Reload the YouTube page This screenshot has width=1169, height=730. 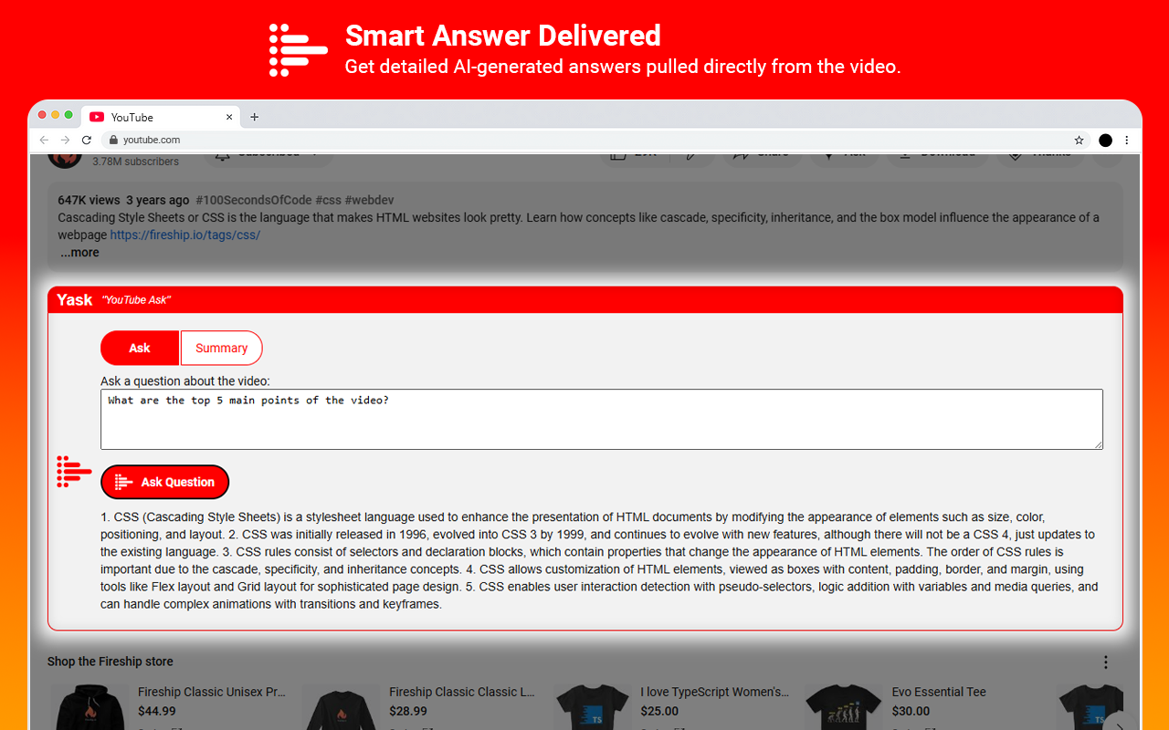87,141
